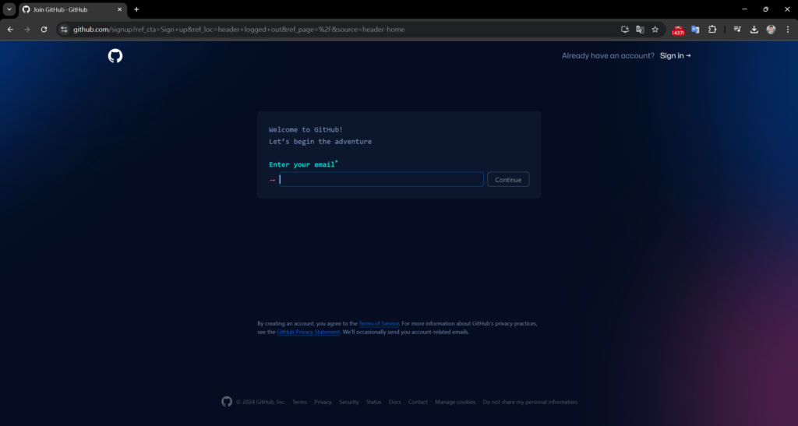This screenshot has width=798, height=426.
Task: Click Manage cookies in footer
Action: pyautogui.click(x=455, y=402)
